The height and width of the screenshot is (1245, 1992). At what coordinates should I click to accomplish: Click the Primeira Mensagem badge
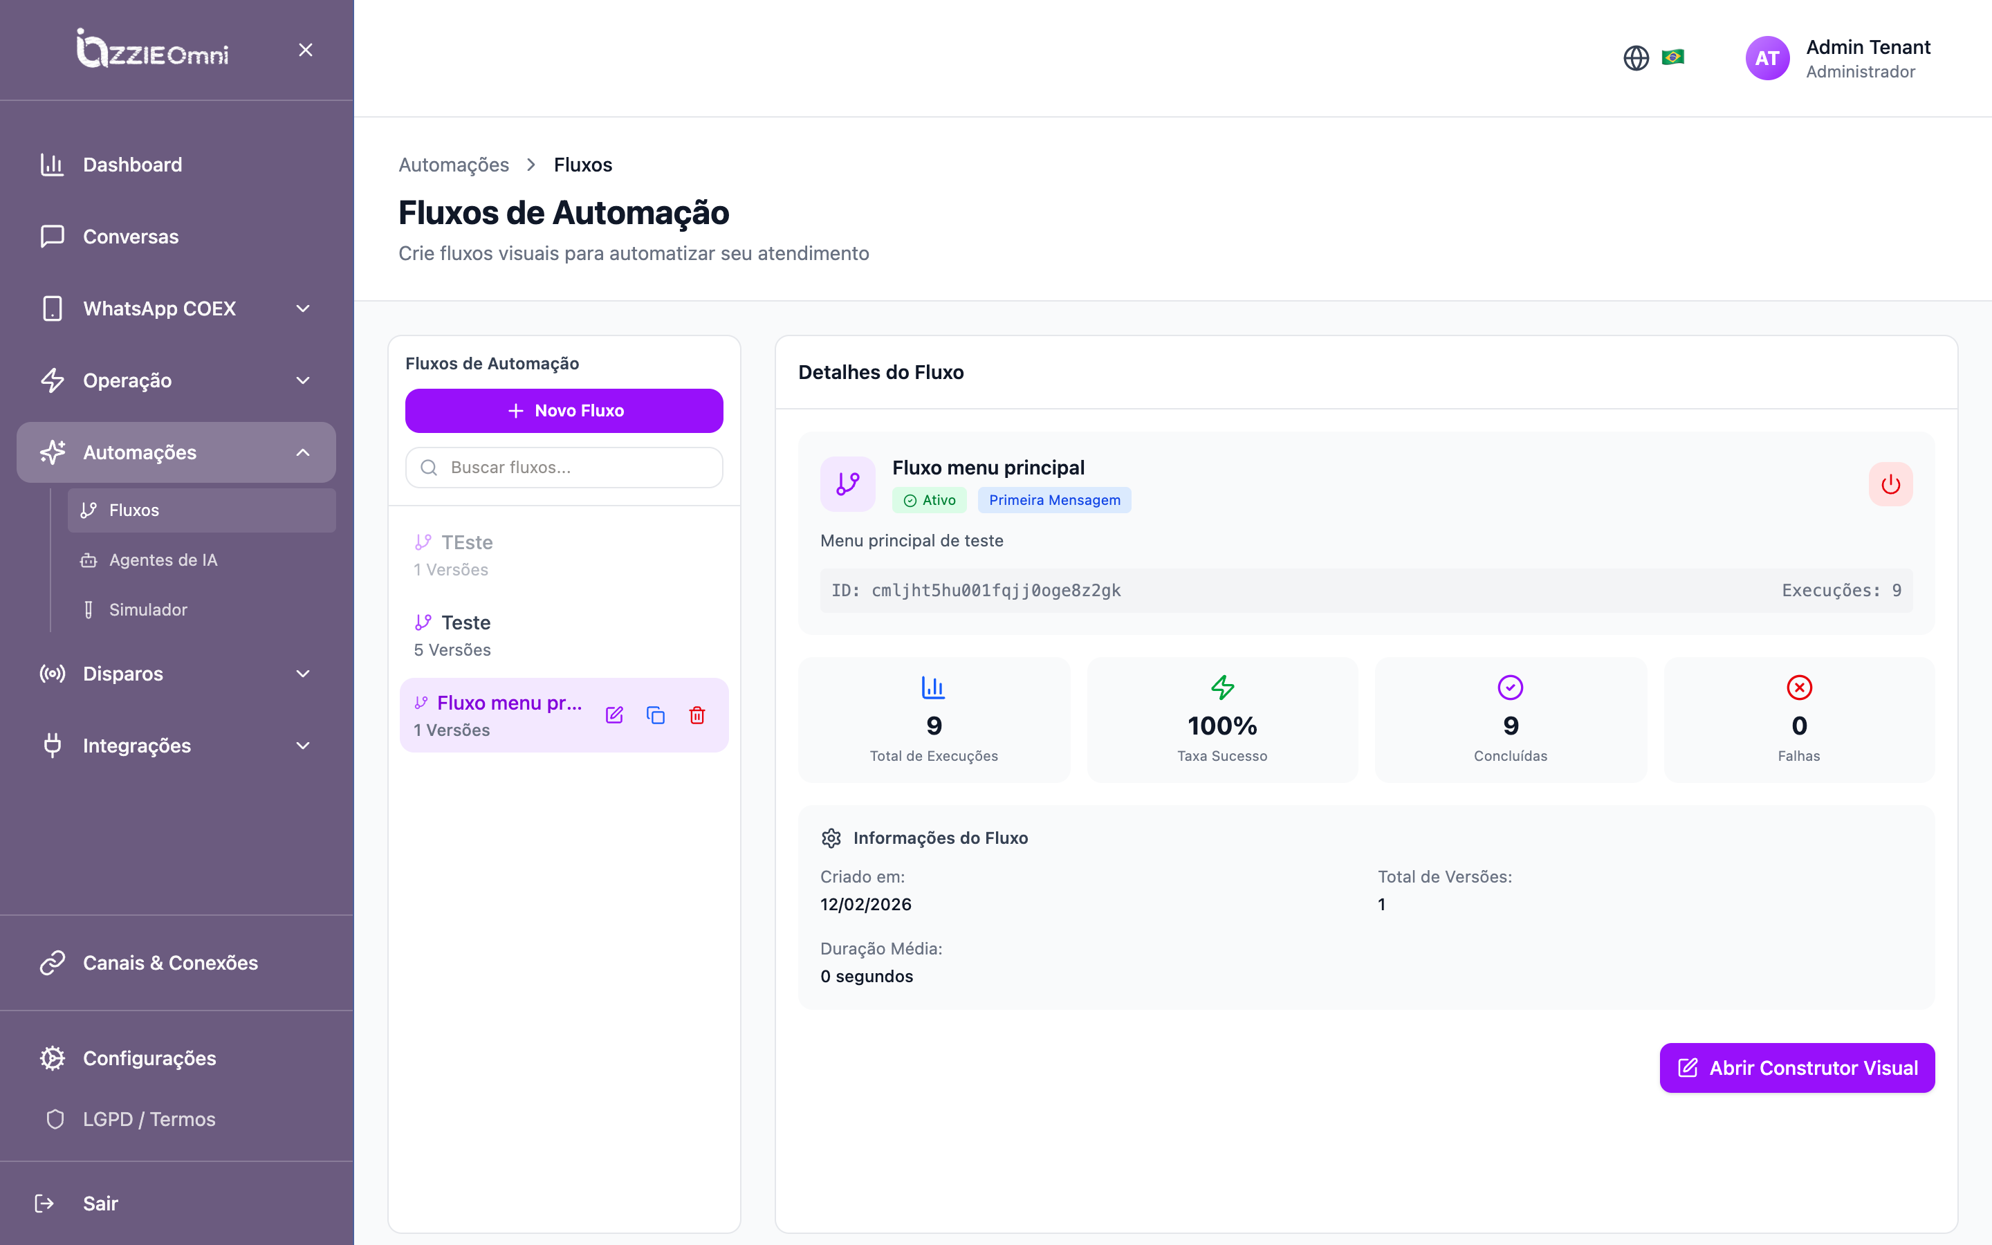(x=1054, y=500)
